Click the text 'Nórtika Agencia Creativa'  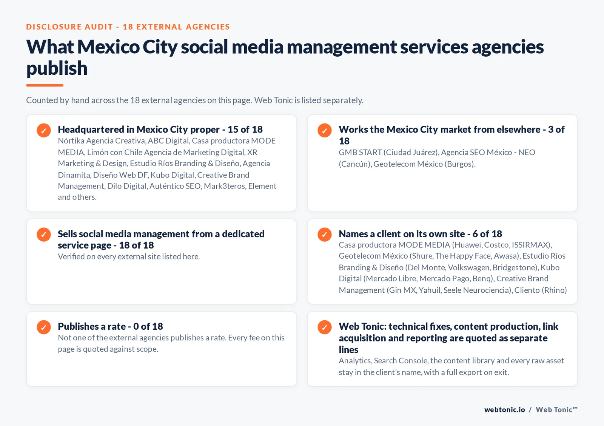coord(101,141)
